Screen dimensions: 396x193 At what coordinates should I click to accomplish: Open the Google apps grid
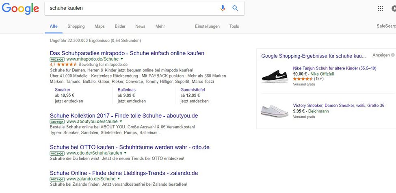point(380,9)
